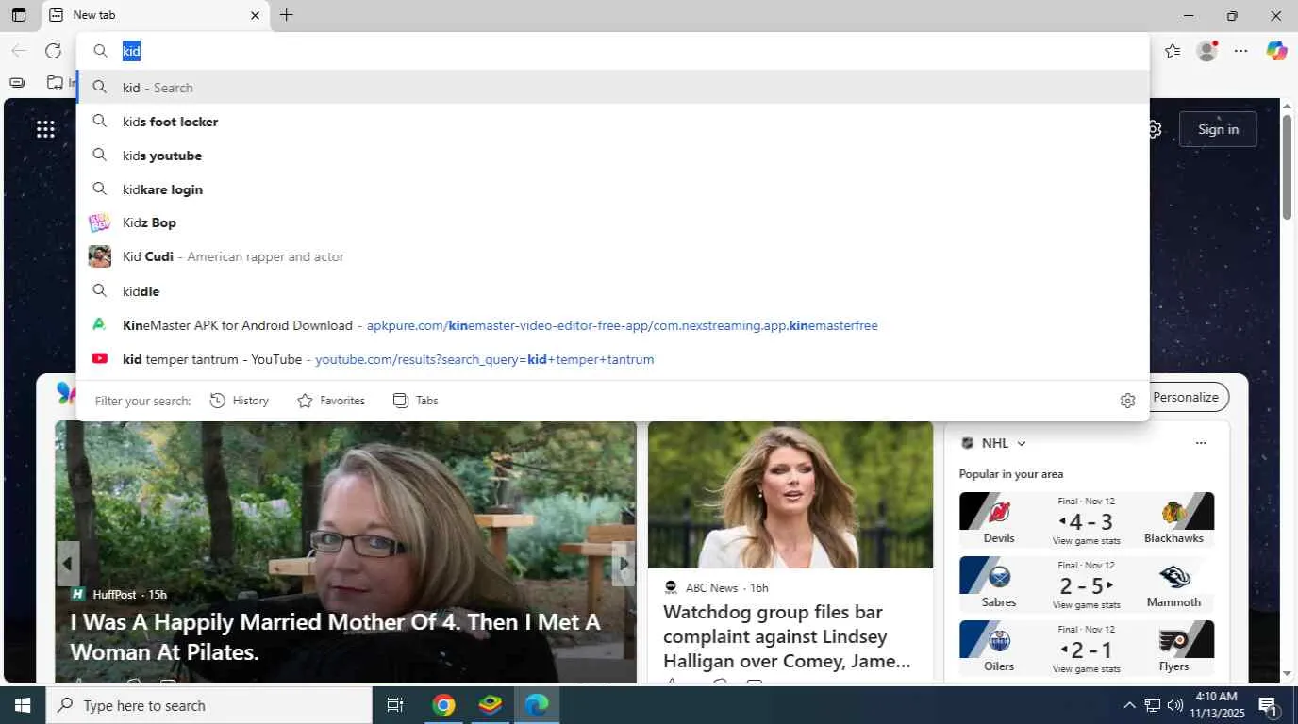Go to previous story with left arrow
This screenshot has width=1298, height=724.
tap(67, 564)
